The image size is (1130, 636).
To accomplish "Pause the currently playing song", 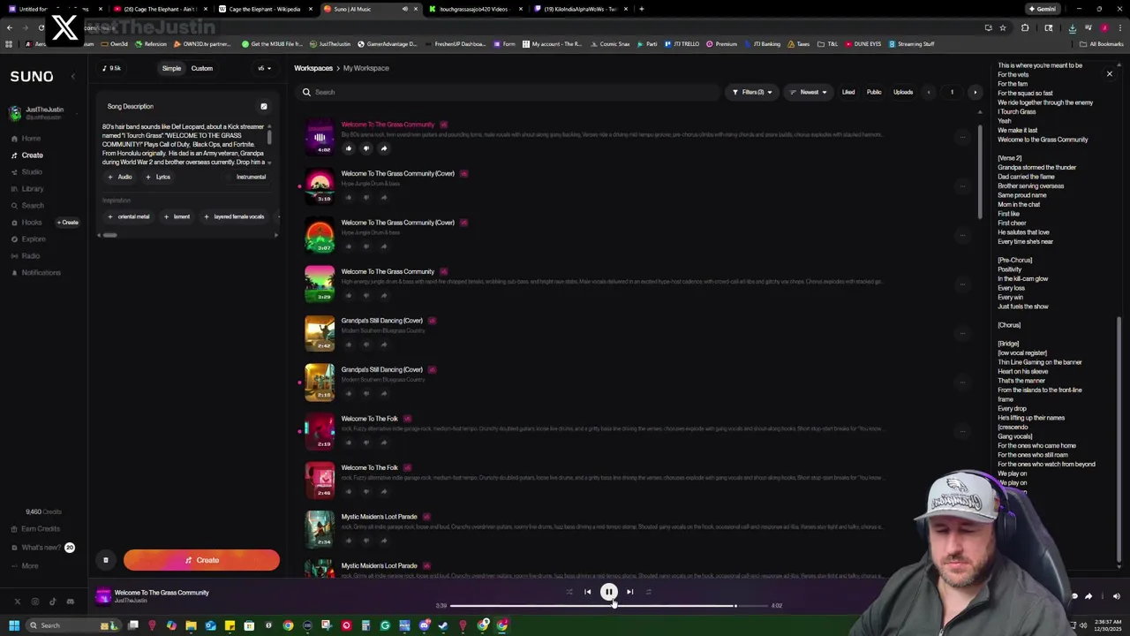I will (x=608, y=592).
